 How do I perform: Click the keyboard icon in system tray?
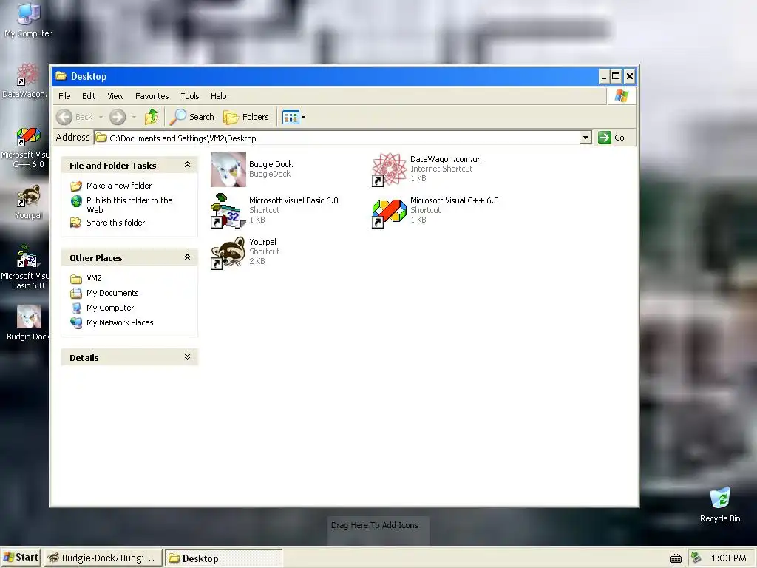[676, 558]
